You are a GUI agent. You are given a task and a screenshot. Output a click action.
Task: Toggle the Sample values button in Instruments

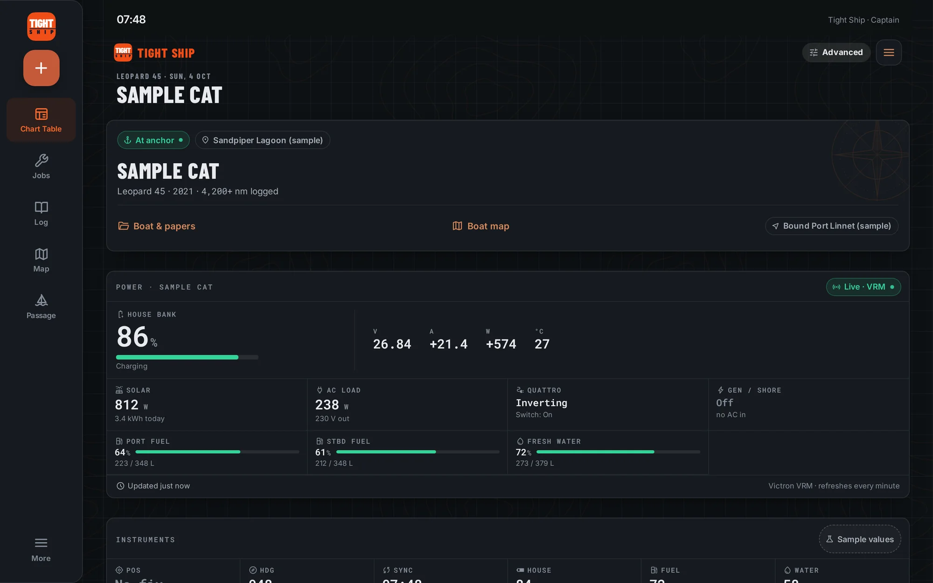click(859, 539)
